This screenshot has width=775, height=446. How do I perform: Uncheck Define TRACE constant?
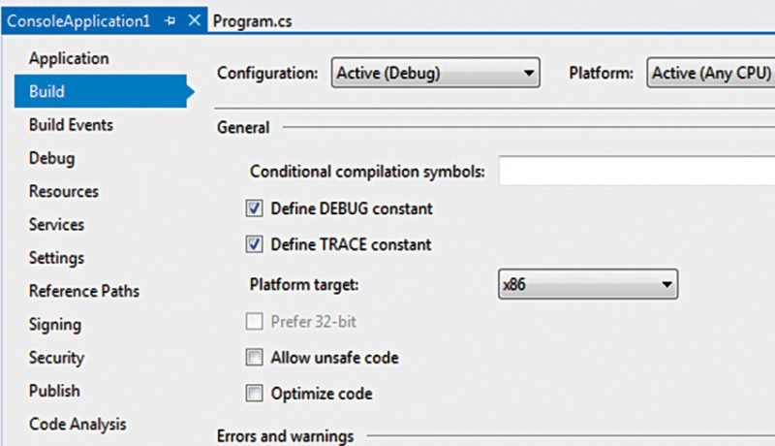pos(255,244)
